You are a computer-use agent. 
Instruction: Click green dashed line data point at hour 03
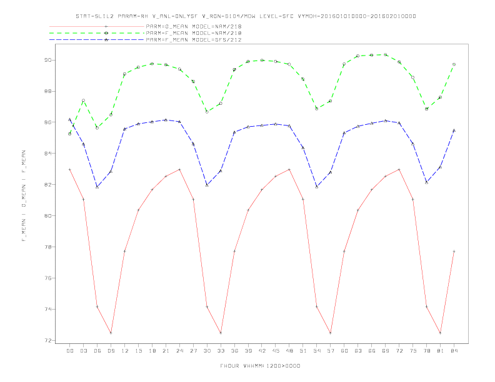point(83,100)
